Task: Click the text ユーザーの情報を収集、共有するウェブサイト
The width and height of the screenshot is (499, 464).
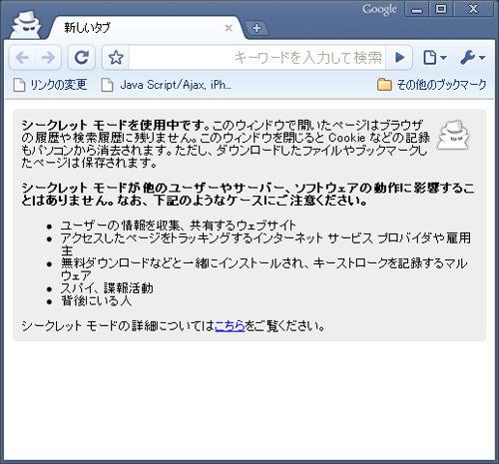Action: pyautogui.click(x=178, y=226)
